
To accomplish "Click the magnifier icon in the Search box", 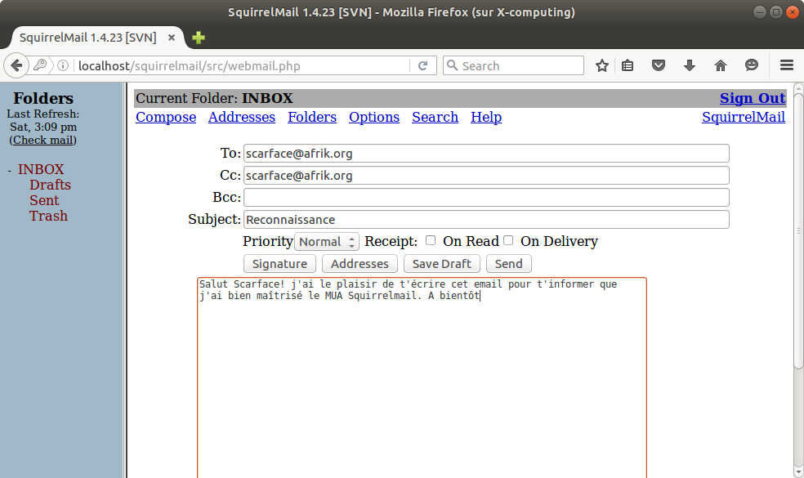I will [453, 65].
